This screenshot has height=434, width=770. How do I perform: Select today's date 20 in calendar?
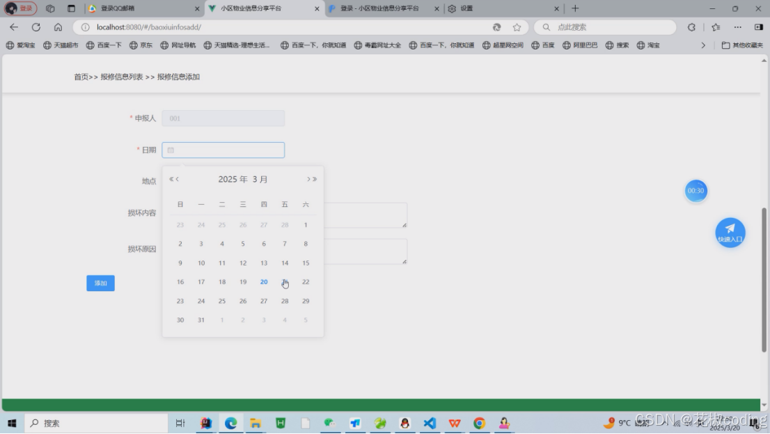tap(264, 282)
